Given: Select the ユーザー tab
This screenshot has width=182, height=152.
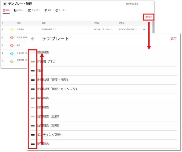Looking at the screenshot, I should 61,10.
